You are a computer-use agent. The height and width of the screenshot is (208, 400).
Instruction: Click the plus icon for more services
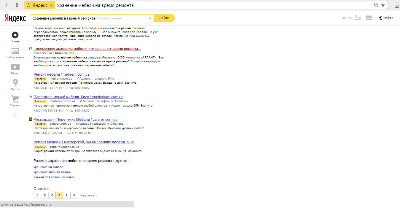[x=15, y=115]
